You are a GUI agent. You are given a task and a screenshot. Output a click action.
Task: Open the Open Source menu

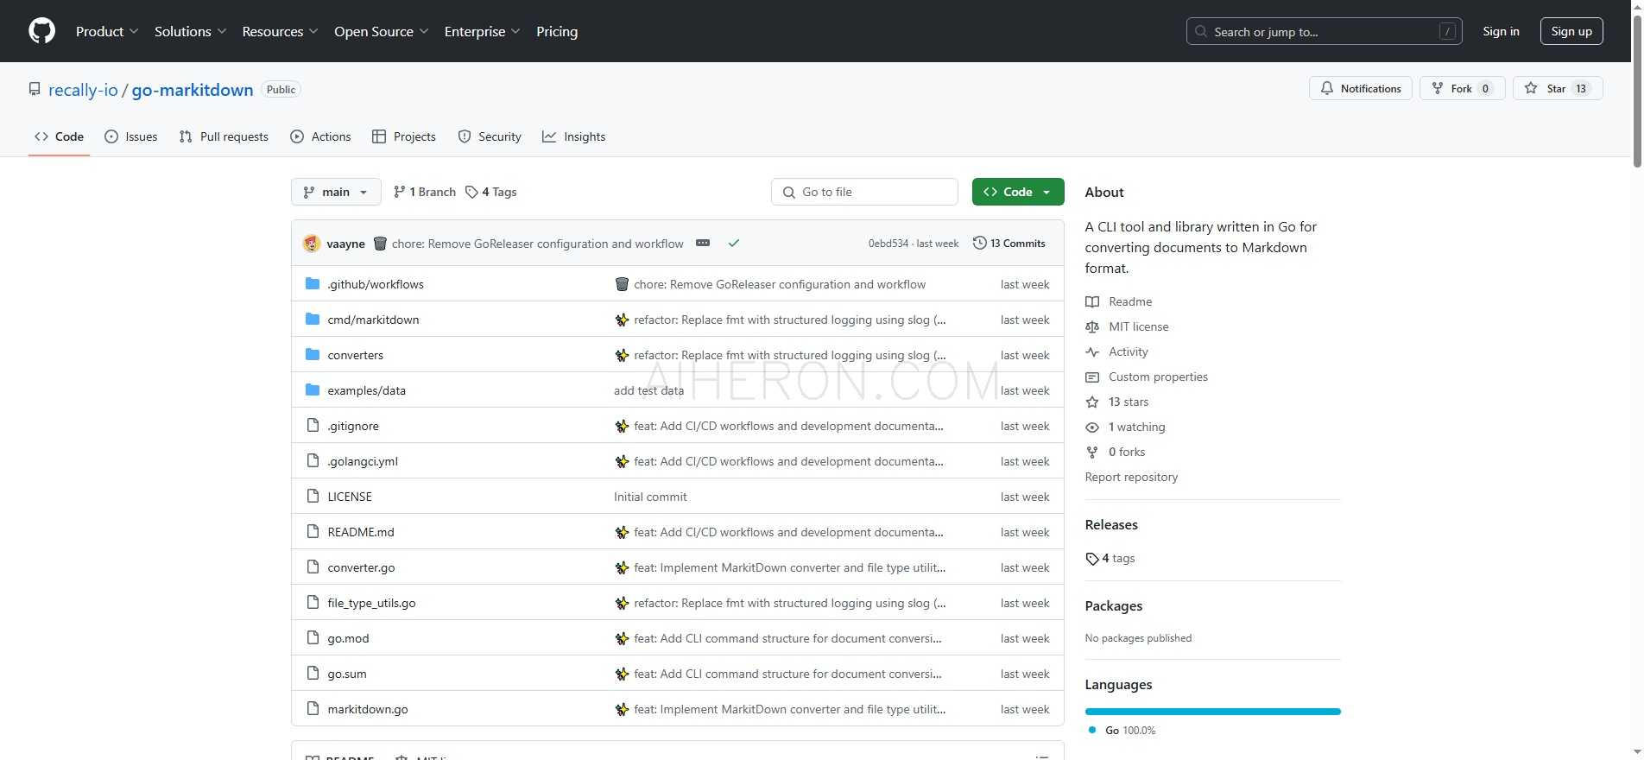(381, 31)
